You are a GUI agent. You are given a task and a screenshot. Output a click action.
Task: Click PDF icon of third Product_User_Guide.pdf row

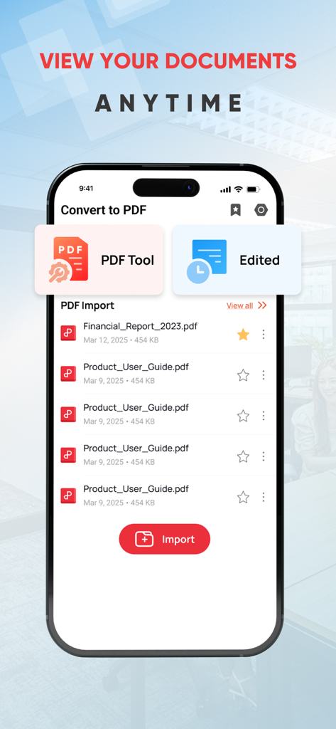pyautogui.click(x=68, y=455)
